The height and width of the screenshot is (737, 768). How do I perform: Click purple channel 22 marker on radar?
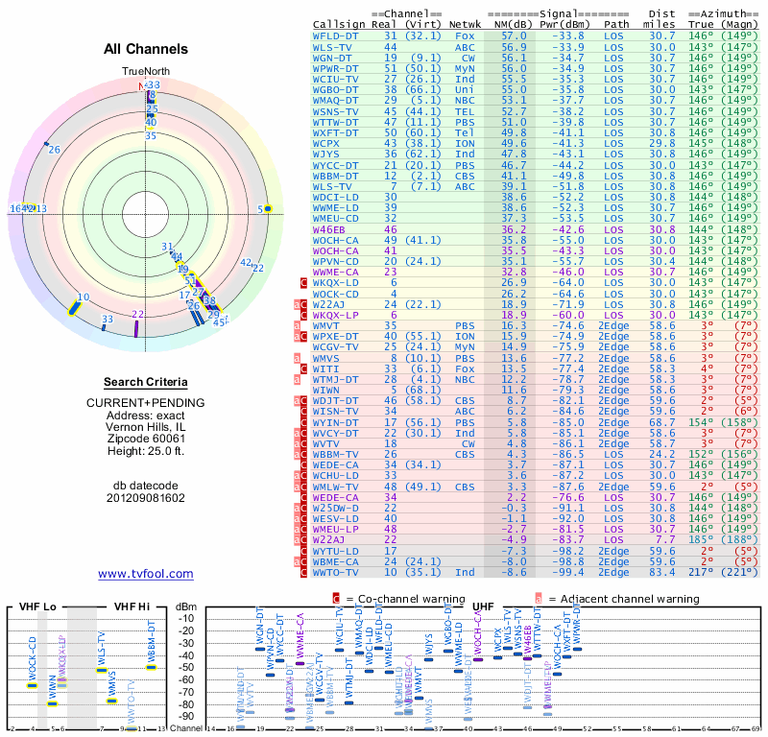pyautogui.click(x=136, y=328)
